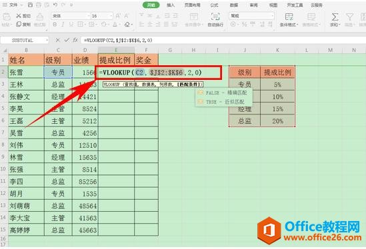Click the Clear eraser icon
The width and height of the screenshot is (366, 249).
127,24
